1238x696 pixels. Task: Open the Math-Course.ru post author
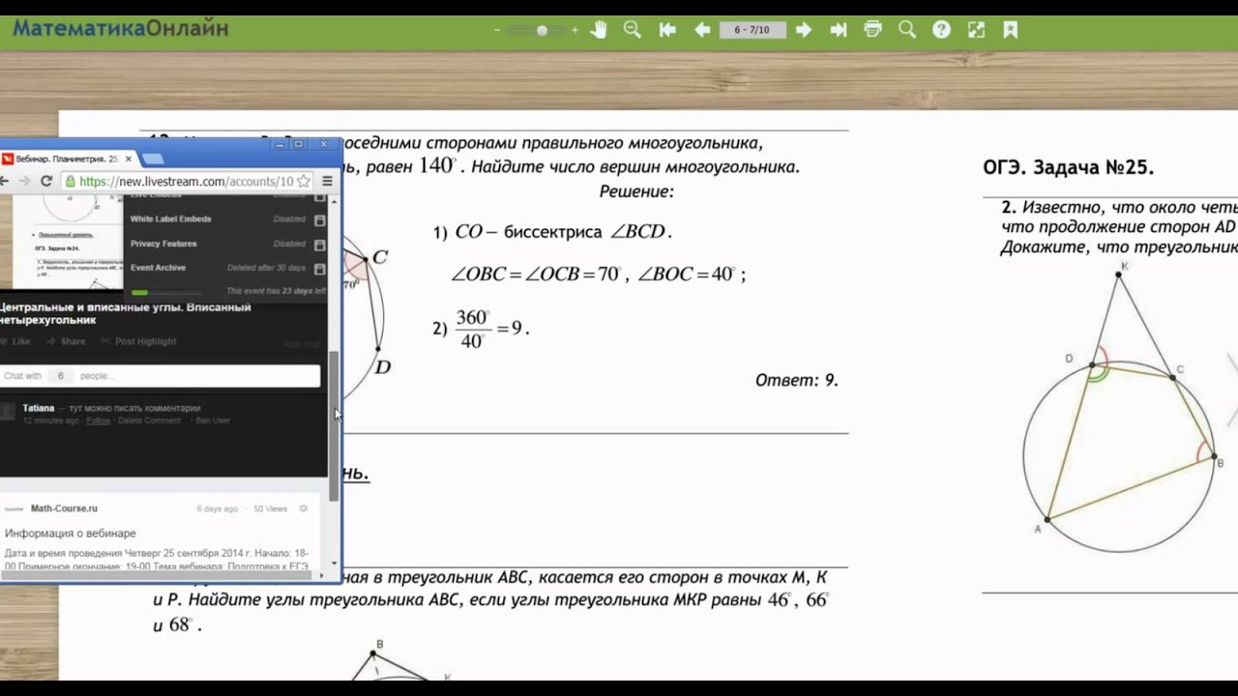pos(64,508)
